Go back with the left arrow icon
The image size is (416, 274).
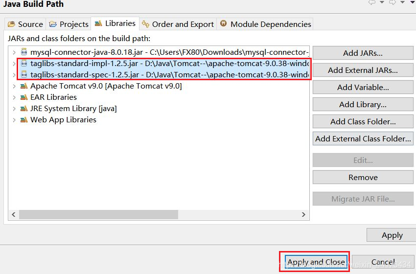(x=372, y=2)
